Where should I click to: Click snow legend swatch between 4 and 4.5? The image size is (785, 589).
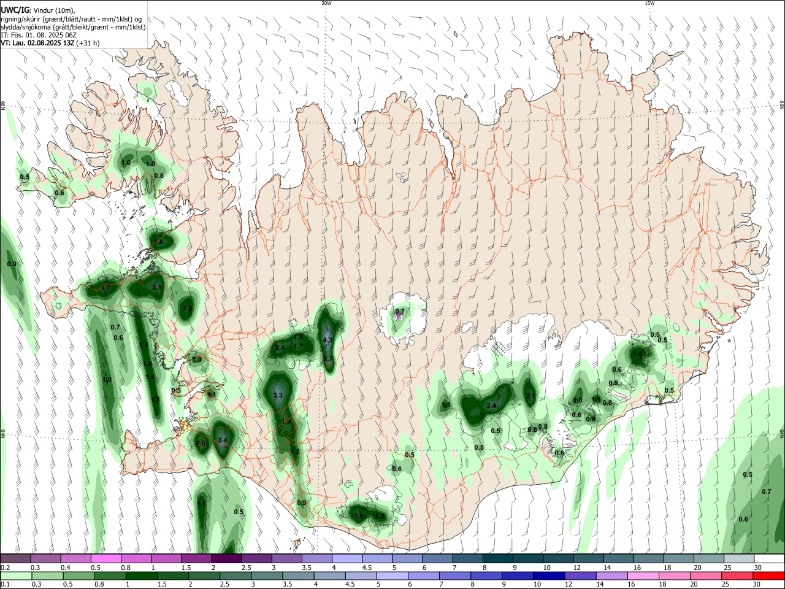pyautogui.click(x=347, y=558)
